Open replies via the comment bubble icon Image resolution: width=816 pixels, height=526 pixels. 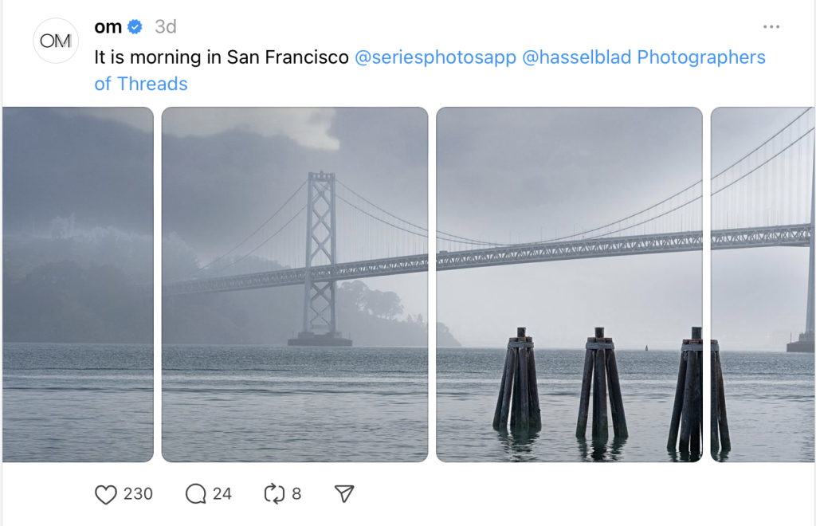(x=196, y=494)
